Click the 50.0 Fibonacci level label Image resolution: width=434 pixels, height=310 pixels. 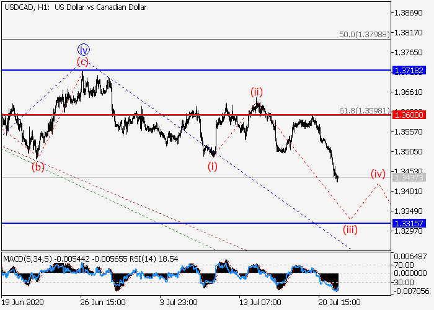pyautogui.click(x=365, y=33)
